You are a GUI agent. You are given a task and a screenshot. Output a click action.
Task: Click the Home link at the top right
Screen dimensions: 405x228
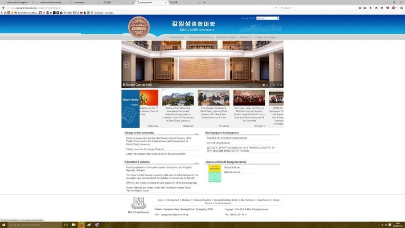(x=243, y=18)
